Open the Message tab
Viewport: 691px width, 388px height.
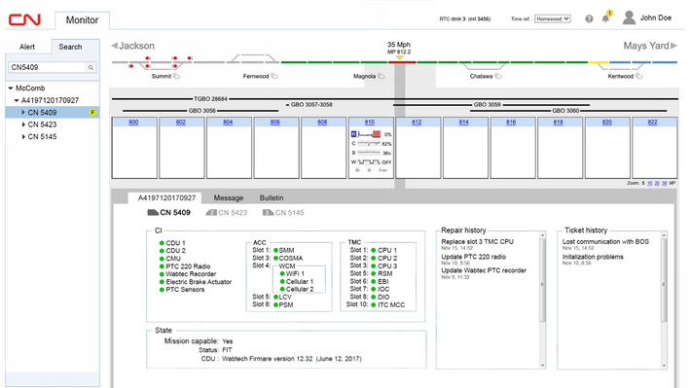pyautogui.click(x=229, y=198)
